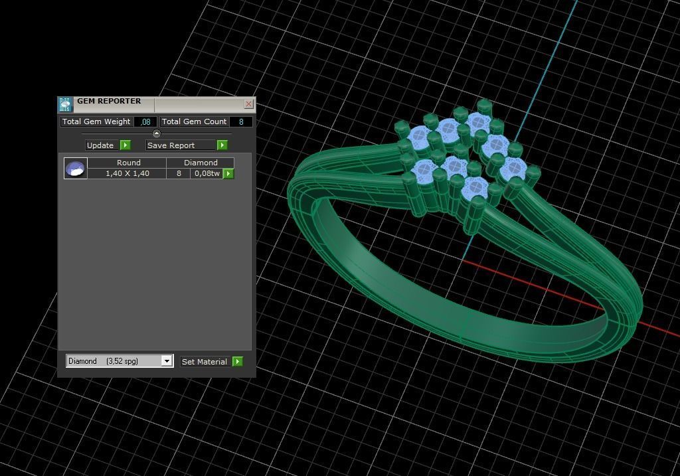Click the '0,08tw' weight cell
The image size is (680, 476).
[x=207, y=173]
